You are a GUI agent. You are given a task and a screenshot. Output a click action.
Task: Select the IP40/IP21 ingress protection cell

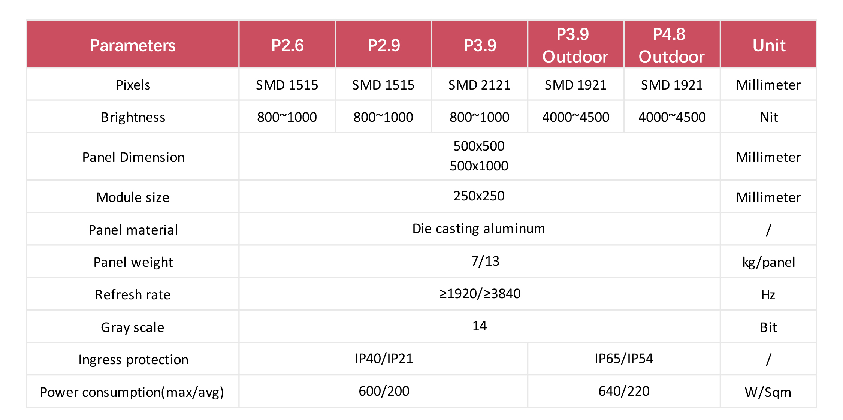(383, 359)
